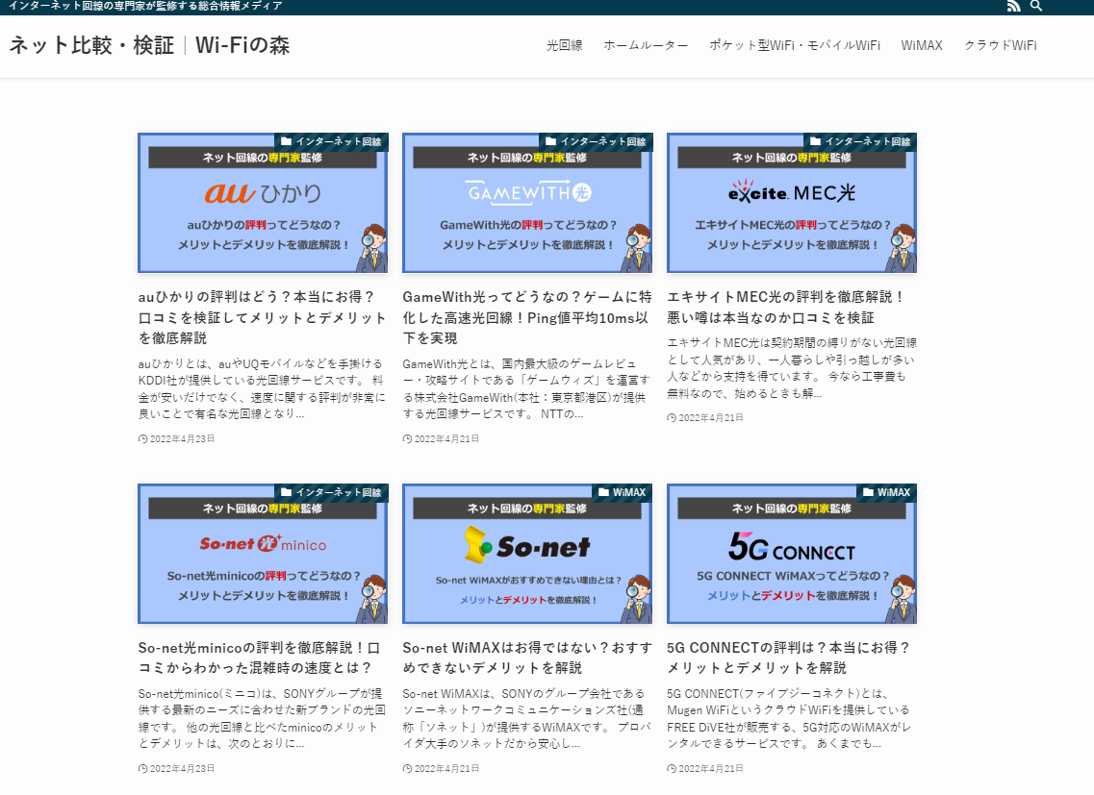Open the 5G CONNECT article thumbnail

click(x=791, y=554)
